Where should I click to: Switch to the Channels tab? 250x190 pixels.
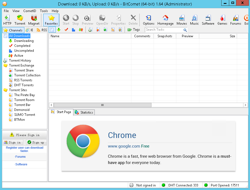[x=13, y=30]
